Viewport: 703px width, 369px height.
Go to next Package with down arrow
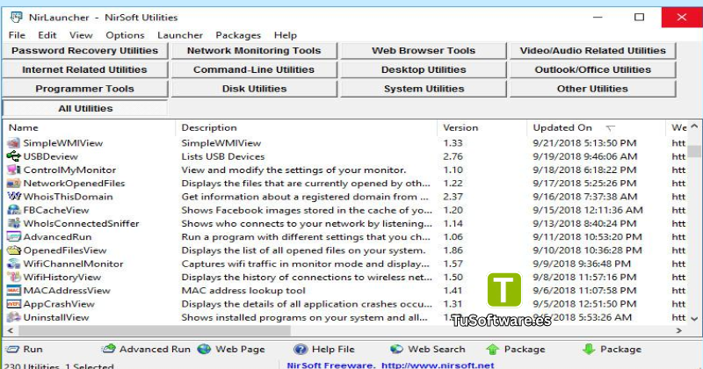[x=612, y=349]
